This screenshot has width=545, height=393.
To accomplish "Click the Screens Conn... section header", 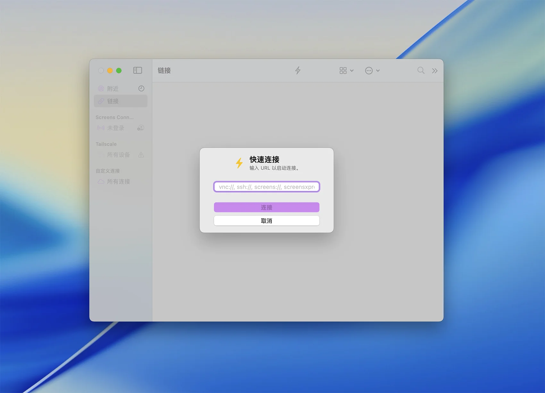I will [x=114, y=117].
